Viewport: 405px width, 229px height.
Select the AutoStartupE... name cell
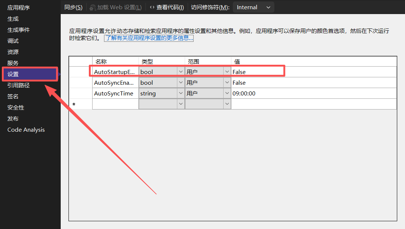point(116,72)
